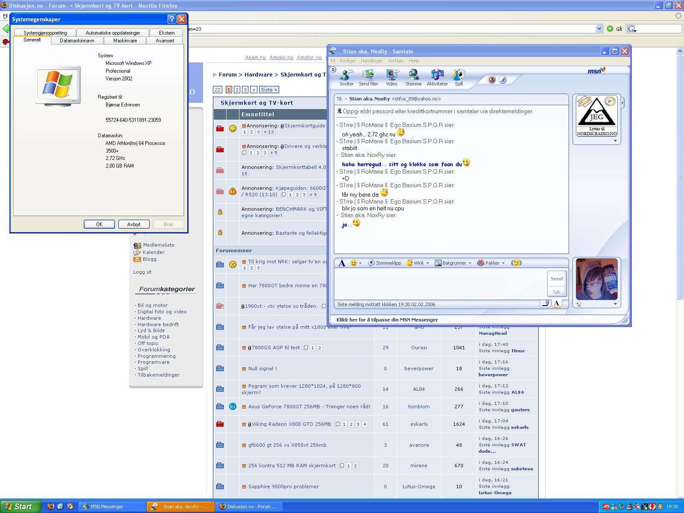Viewport: 684px width, 513px height.
Task: Switch to the Avansert tab
Action: [165, 41]
